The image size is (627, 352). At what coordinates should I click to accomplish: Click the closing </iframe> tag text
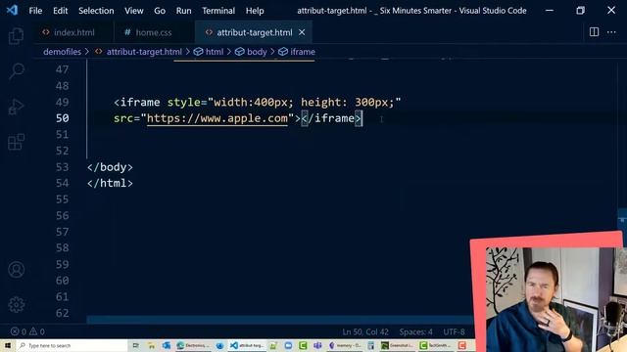pos(331,118)
